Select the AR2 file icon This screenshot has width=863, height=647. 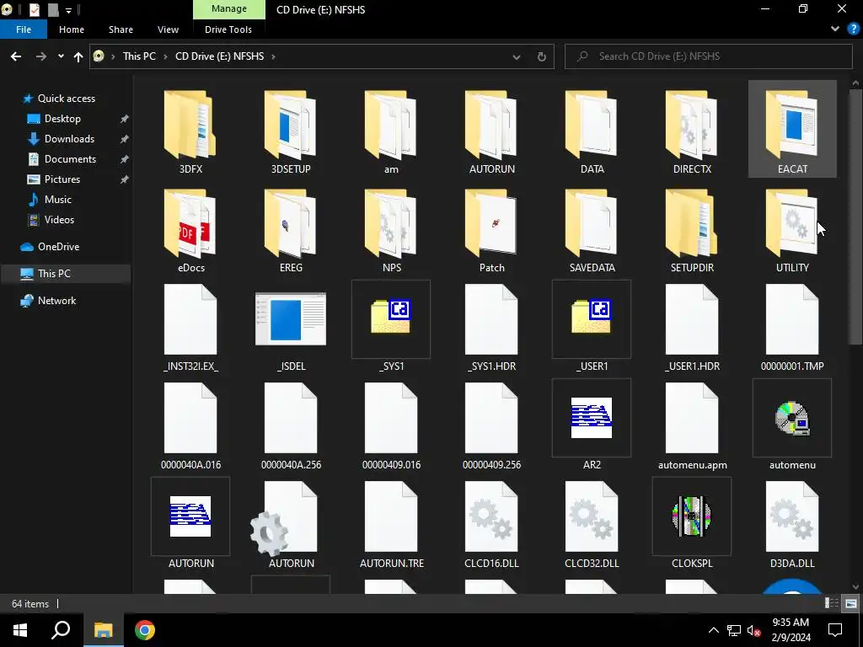point(592,418)
